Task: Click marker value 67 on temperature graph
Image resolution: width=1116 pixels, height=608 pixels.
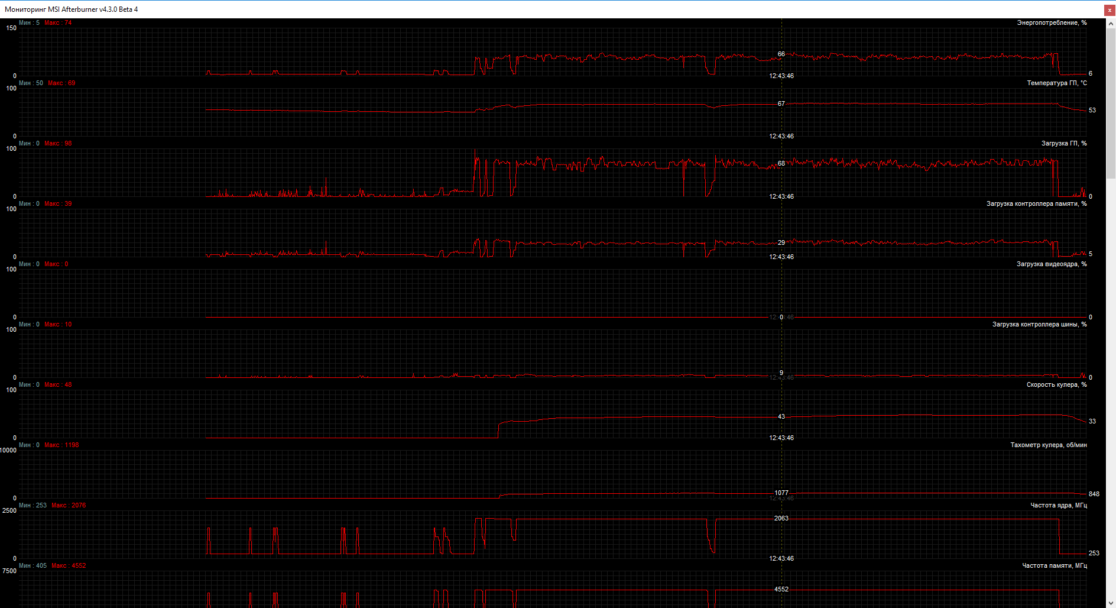Action: pos(781,104)
